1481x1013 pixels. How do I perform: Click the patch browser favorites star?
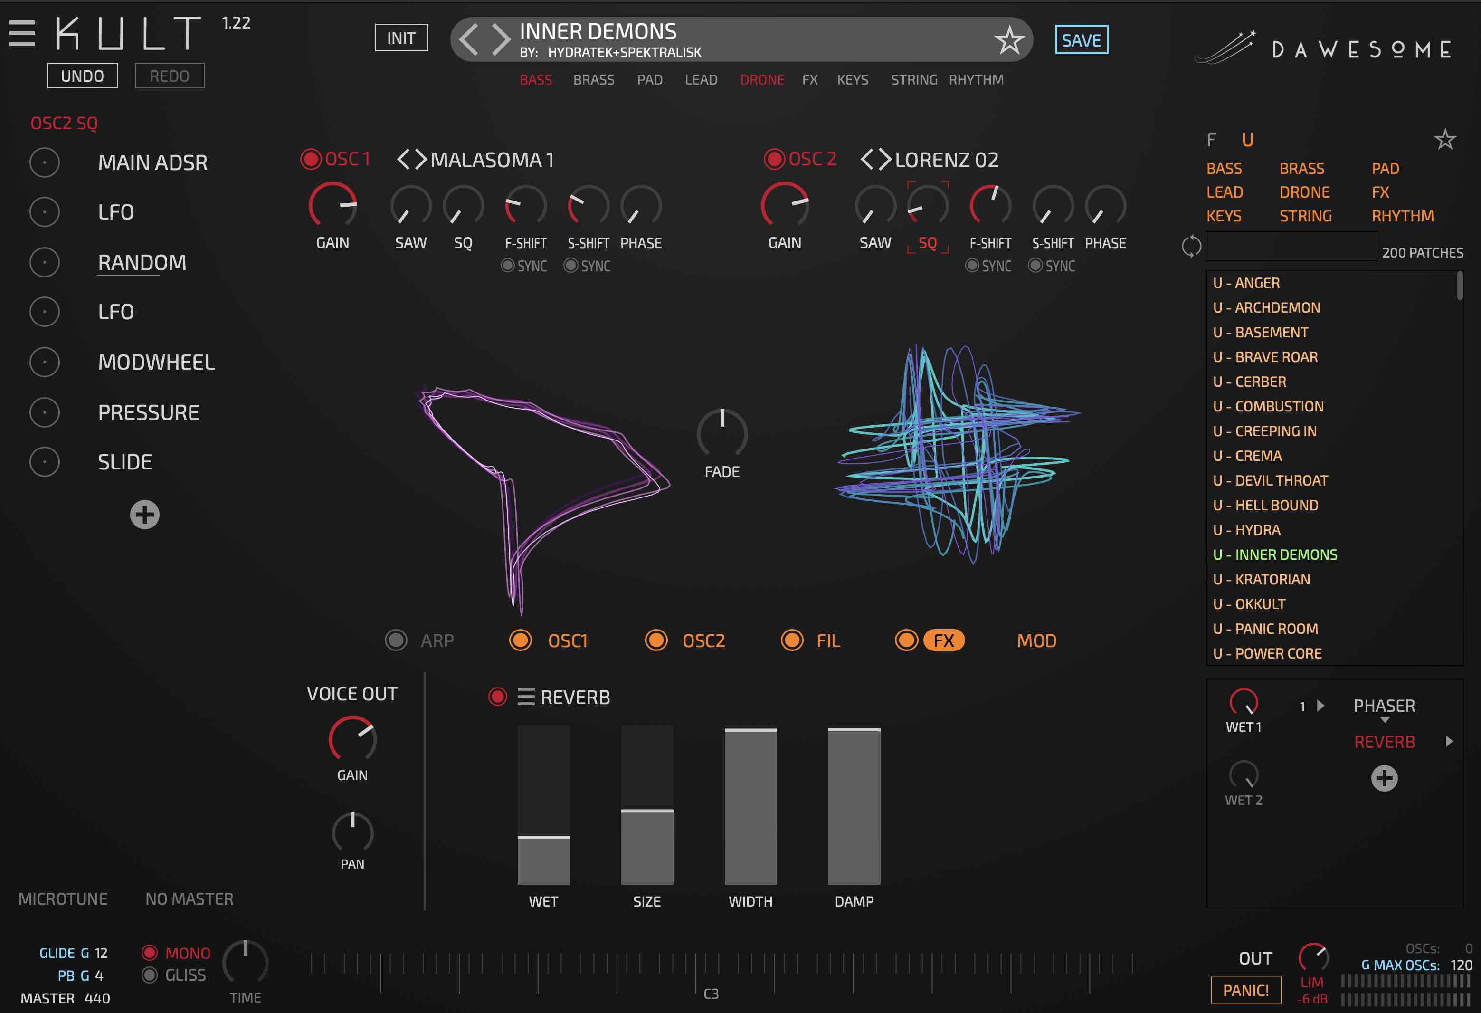click(x=1445, y=140)
